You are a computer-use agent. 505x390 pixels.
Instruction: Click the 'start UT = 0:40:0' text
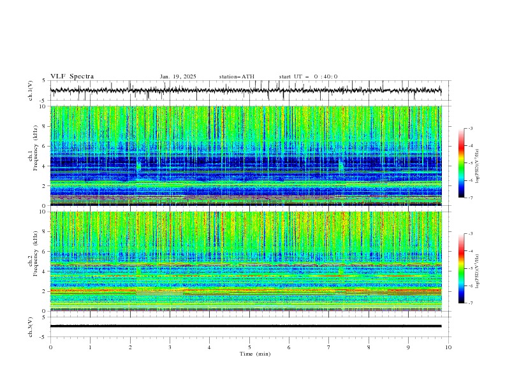pos(308,76)
